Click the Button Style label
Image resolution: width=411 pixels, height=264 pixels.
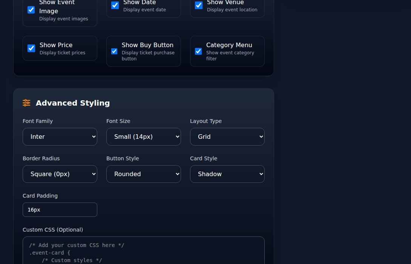(123, 158)
